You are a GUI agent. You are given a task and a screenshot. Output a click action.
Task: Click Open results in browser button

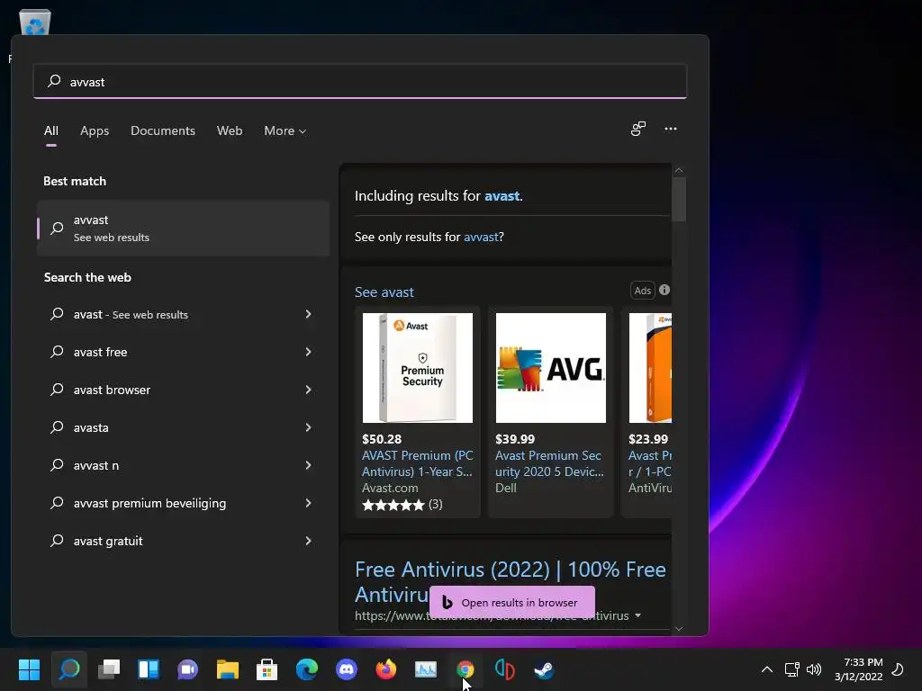[512, 602]
